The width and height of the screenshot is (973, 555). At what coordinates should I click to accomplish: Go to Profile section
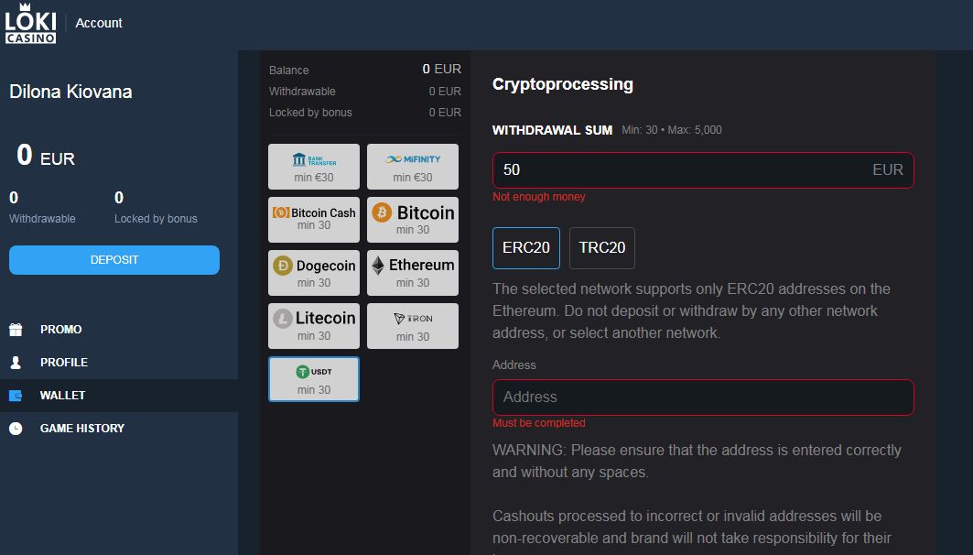pyautogui.click(x=63, y=363)
